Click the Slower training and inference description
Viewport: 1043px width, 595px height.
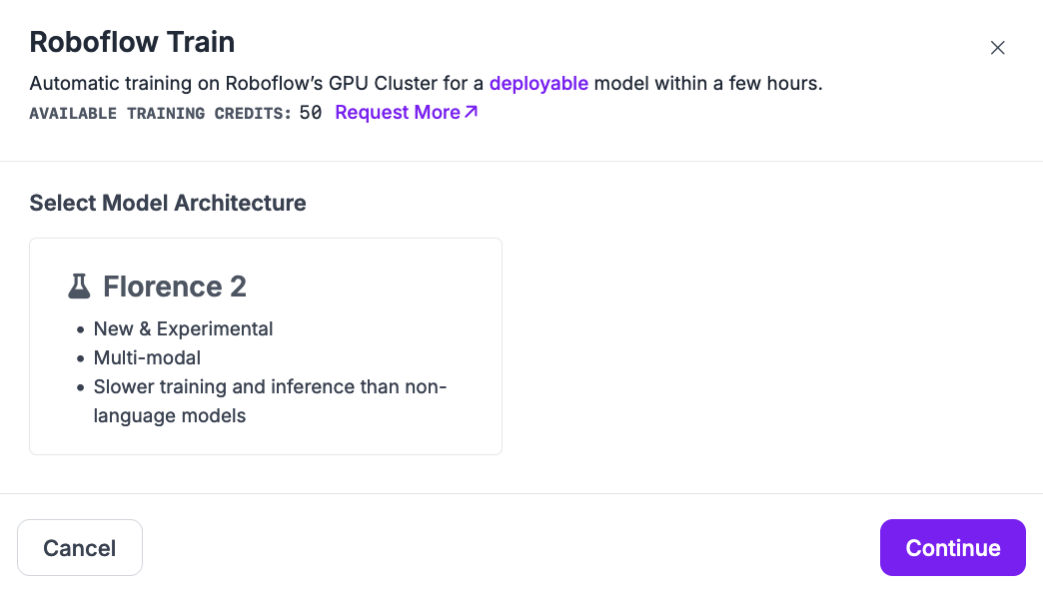[x=270, y=387]
